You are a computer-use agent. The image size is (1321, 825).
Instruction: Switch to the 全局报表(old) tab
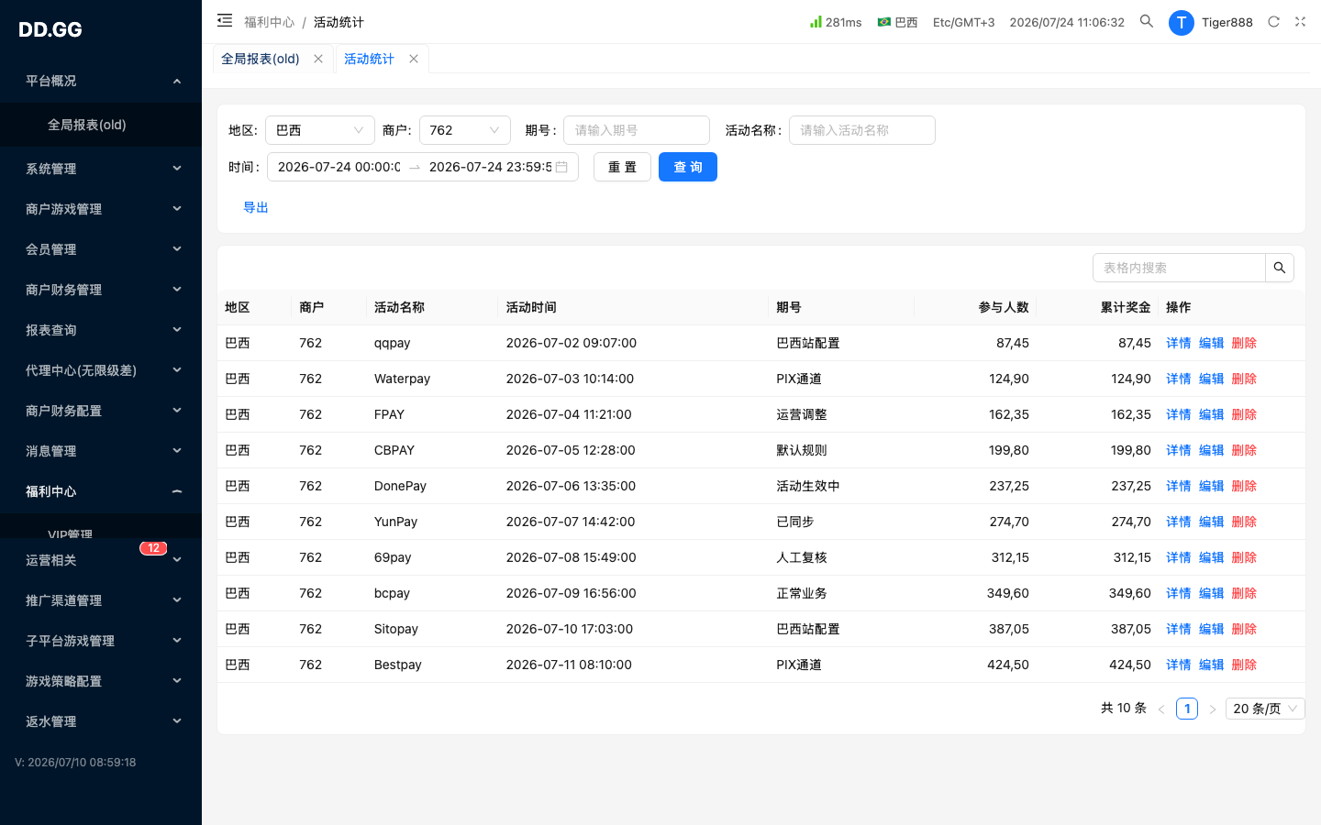click(261, 59)
